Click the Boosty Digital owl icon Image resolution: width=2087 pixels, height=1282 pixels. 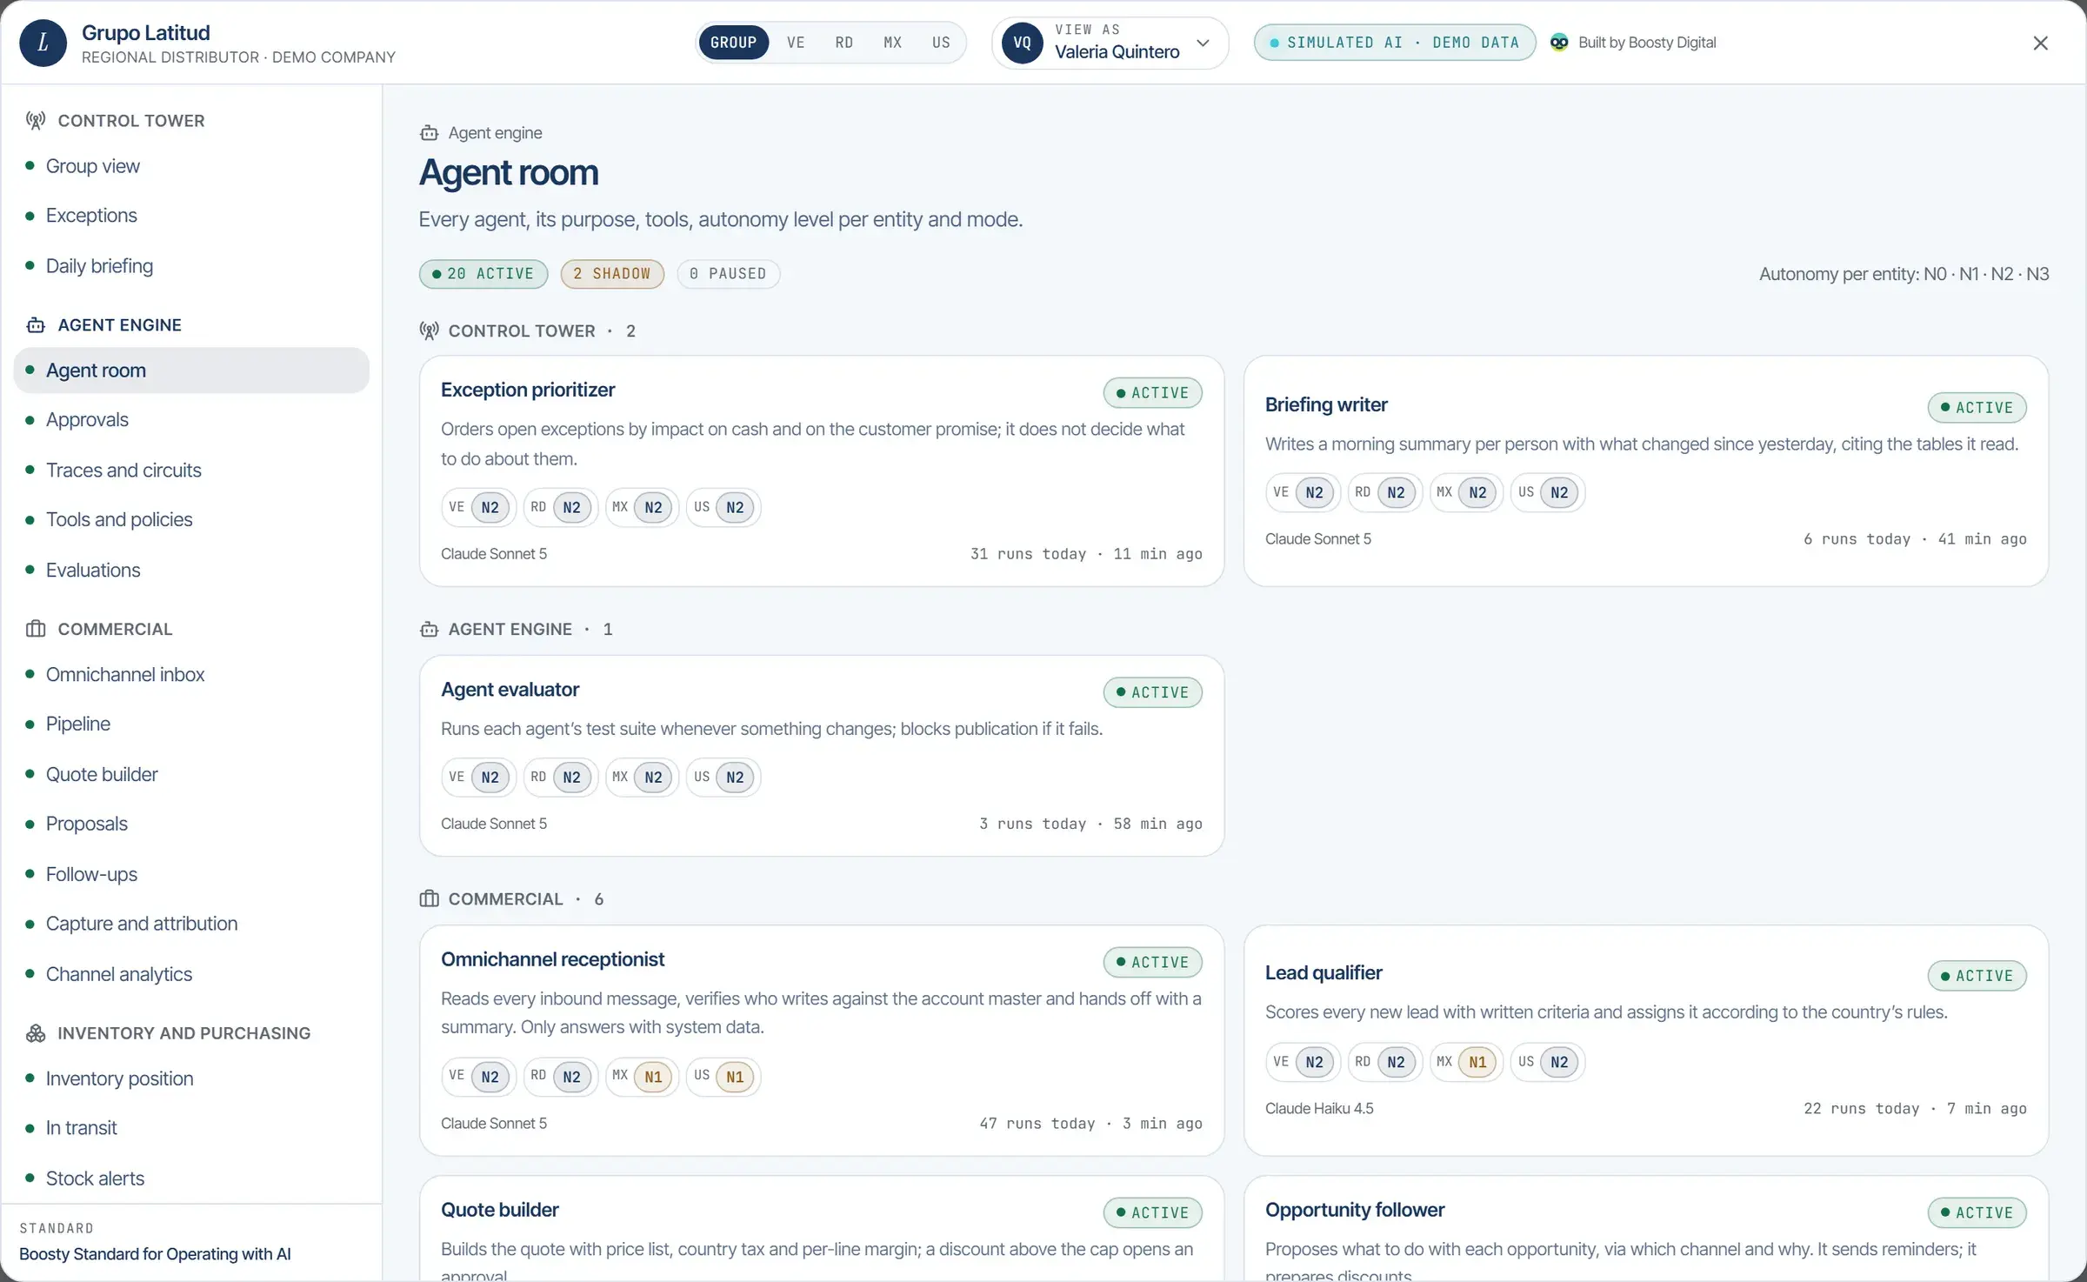(x=1559, y=43)
